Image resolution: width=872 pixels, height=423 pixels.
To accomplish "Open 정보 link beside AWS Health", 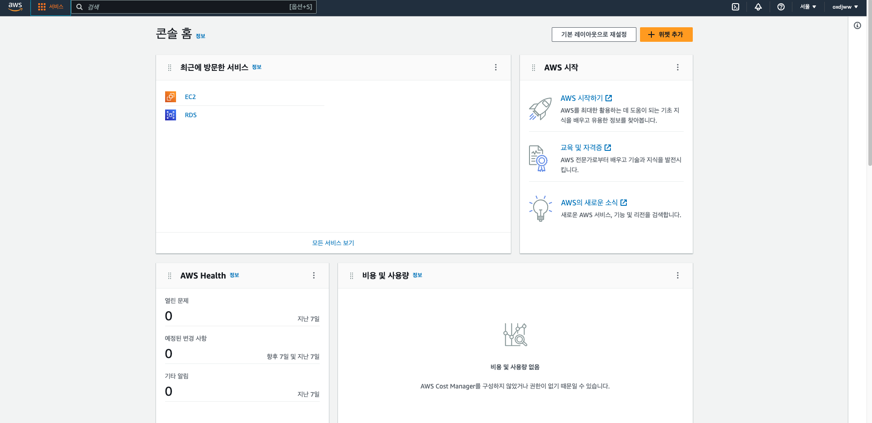I will (x=234, y=275).
